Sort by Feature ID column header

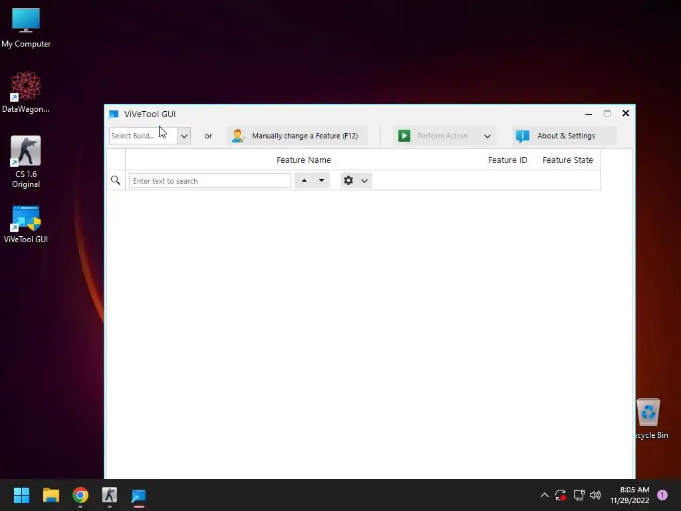507,160
